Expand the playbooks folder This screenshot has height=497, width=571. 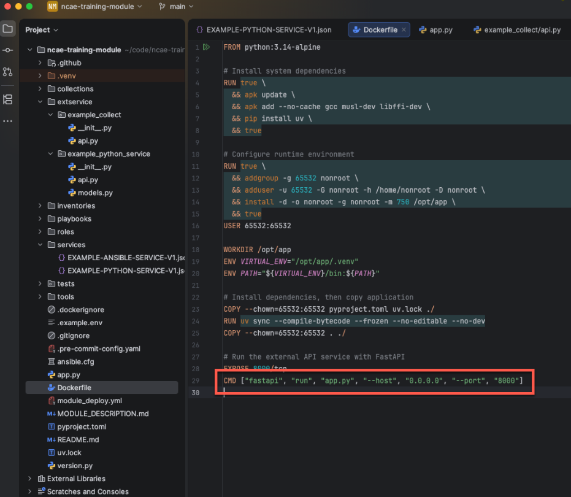[40, 218]
